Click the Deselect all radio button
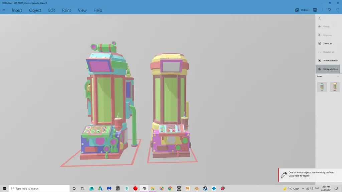Image resolution: width=342 pixels, height=192 pixels. 320,52
